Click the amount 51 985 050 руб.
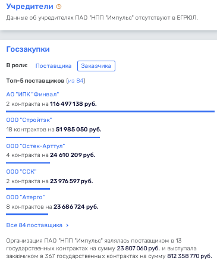 [78, 130]
